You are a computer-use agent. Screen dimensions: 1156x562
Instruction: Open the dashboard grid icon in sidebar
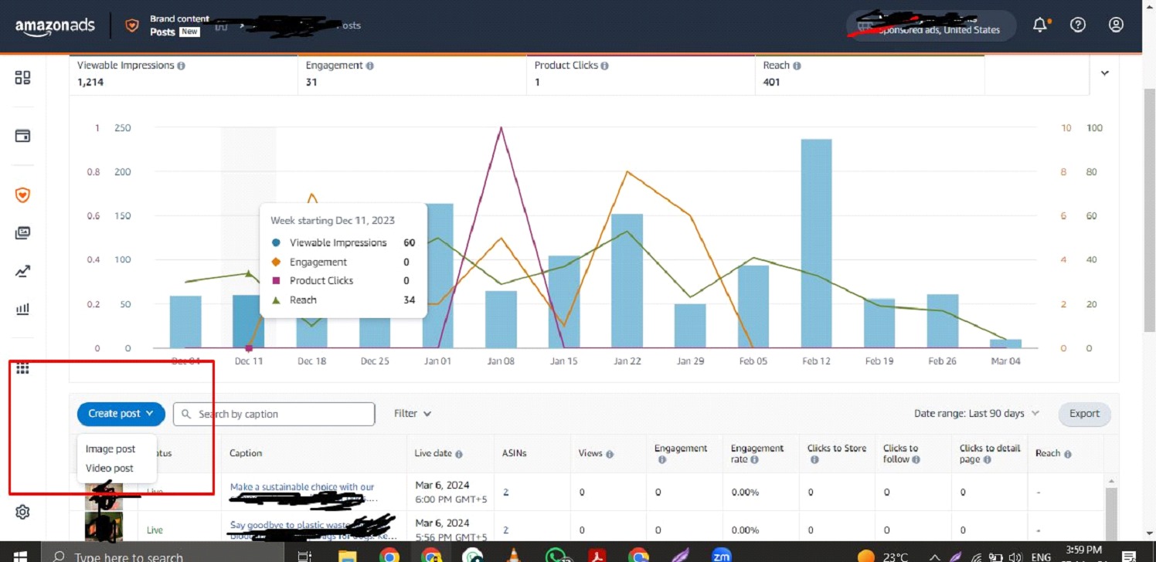22,77
